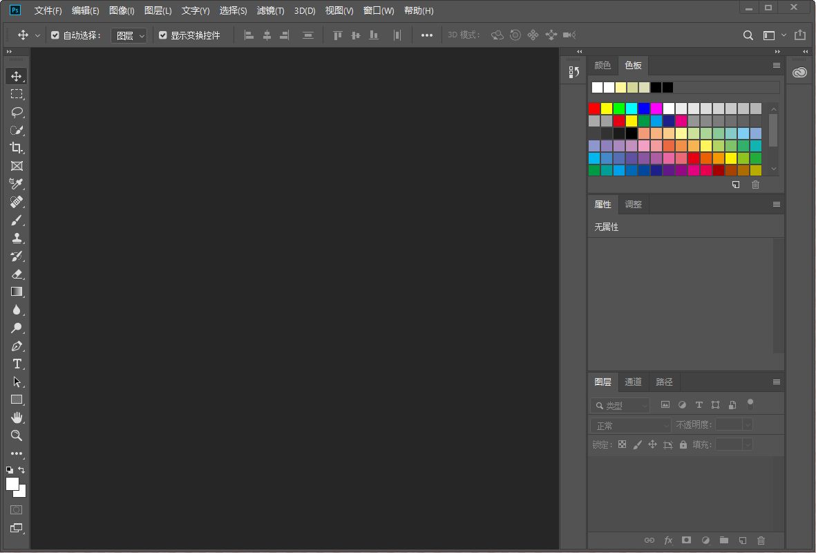Click the add layer style fx button
816x553 pixels.
click(668, 541)
